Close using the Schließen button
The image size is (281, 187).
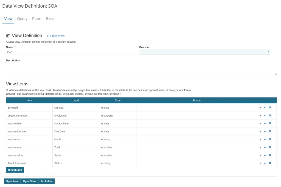(x=46, y=181)
